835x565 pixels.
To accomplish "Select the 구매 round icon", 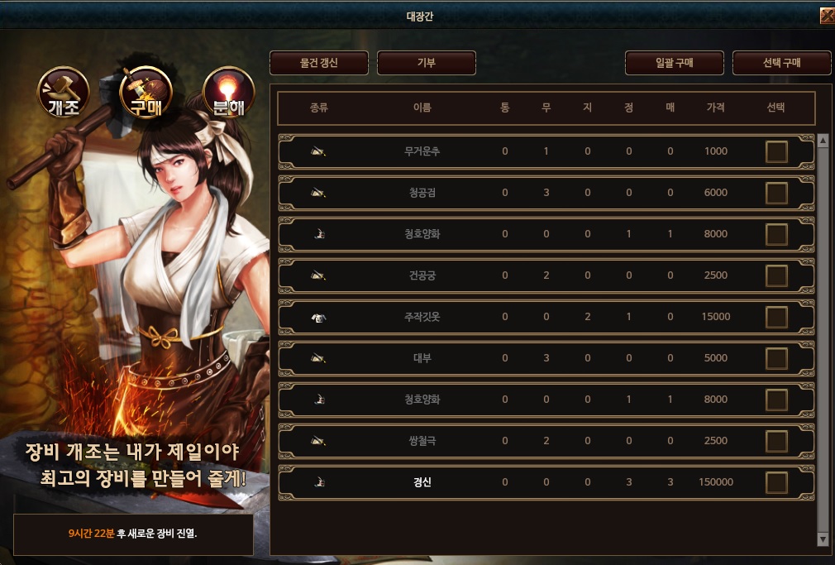I will tap(146, 92).
